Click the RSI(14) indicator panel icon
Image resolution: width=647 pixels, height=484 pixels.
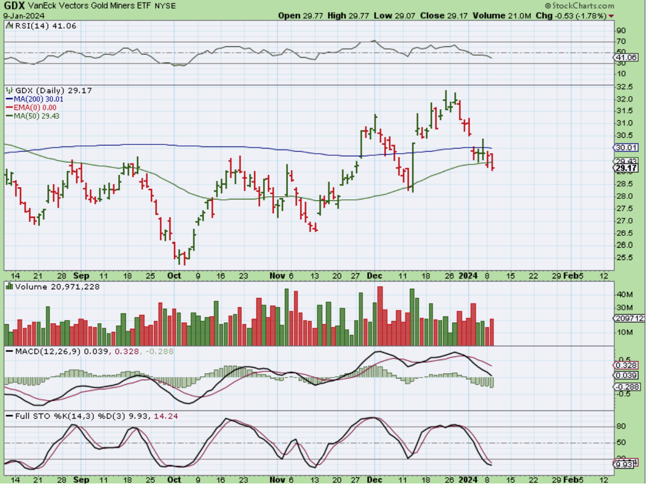point(8,25)
